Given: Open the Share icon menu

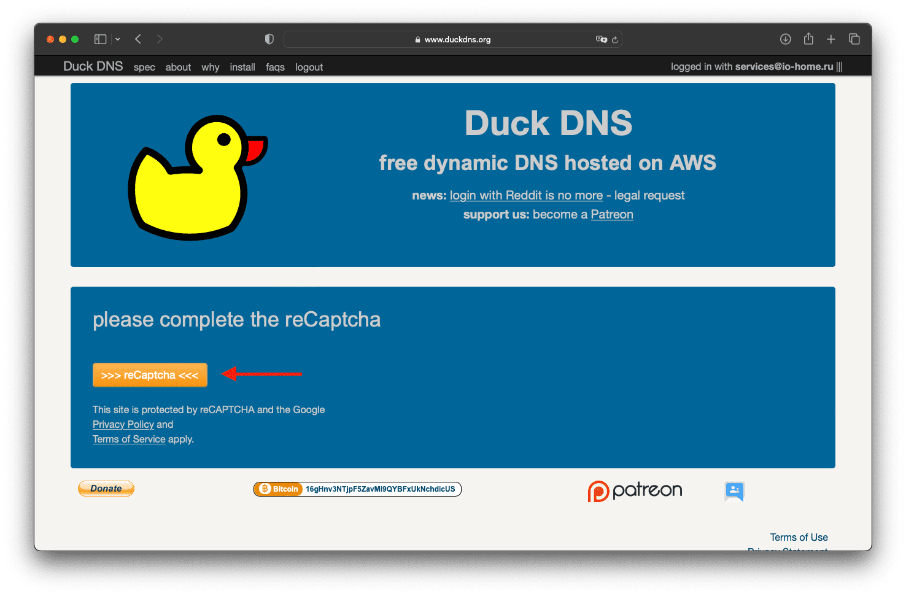Looking at the screenshot, I should [x=808, y=39].
